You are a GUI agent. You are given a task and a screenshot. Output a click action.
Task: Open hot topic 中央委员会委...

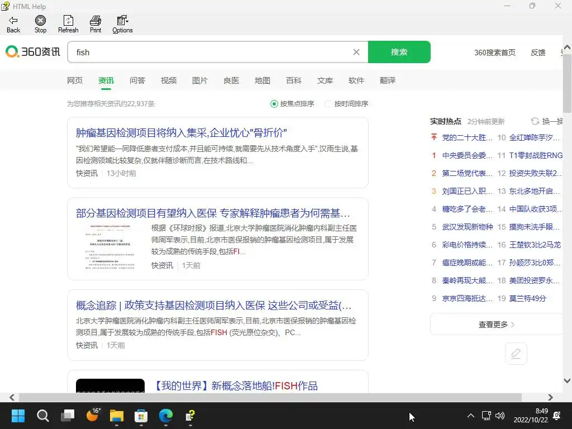coord(468,155)
